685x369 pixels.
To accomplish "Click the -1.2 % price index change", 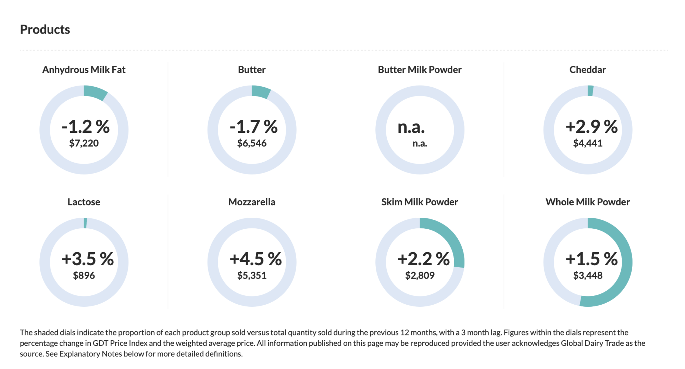I will click(86, 127).
